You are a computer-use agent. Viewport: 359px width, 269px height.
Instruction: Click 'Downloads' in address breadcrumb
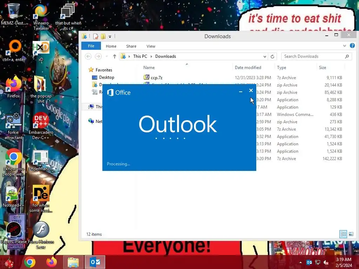165,56
